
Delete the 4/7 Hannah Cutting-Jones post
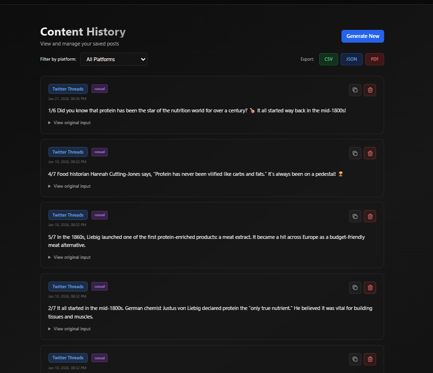pyautogui.click(x=370, y=153)
